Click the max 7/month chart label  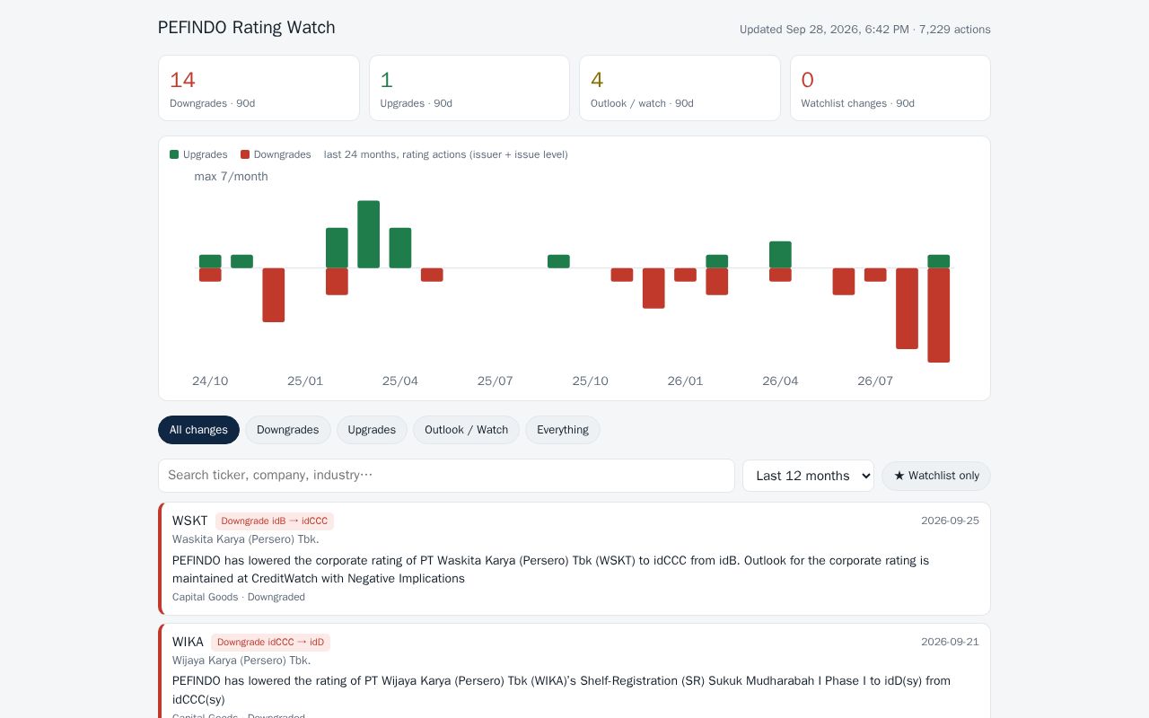232,177
